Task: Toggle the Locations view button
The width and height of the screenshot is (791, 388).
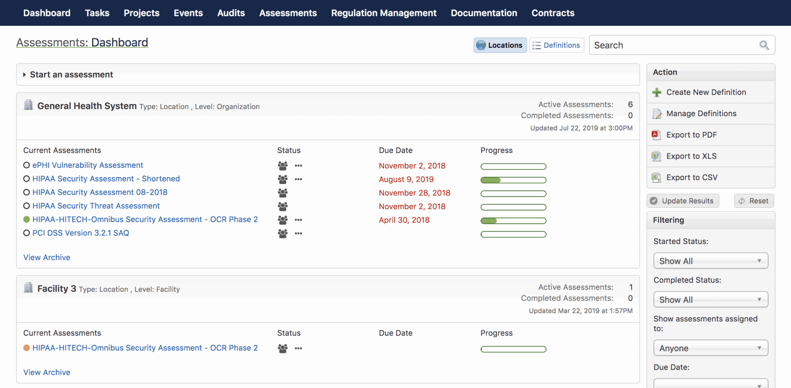Action: click(x=500, y=45)
